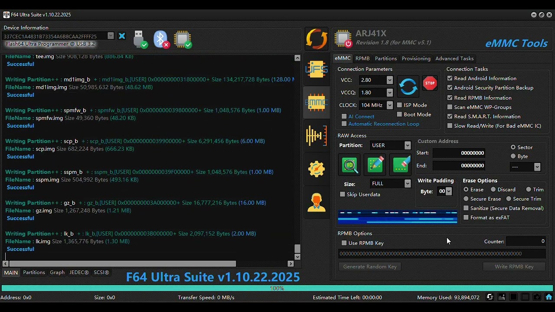This screenshot has width=555, height=312.
Task: Click the Bluetooth disconnected status icon
Action: 161,39
